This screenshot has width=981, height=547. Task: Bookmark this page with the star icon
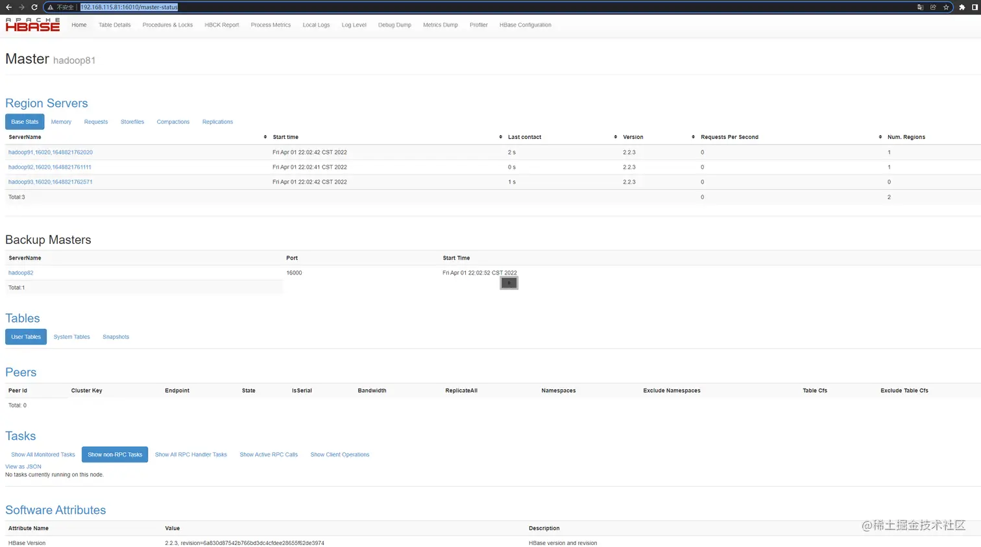(946, 7)
